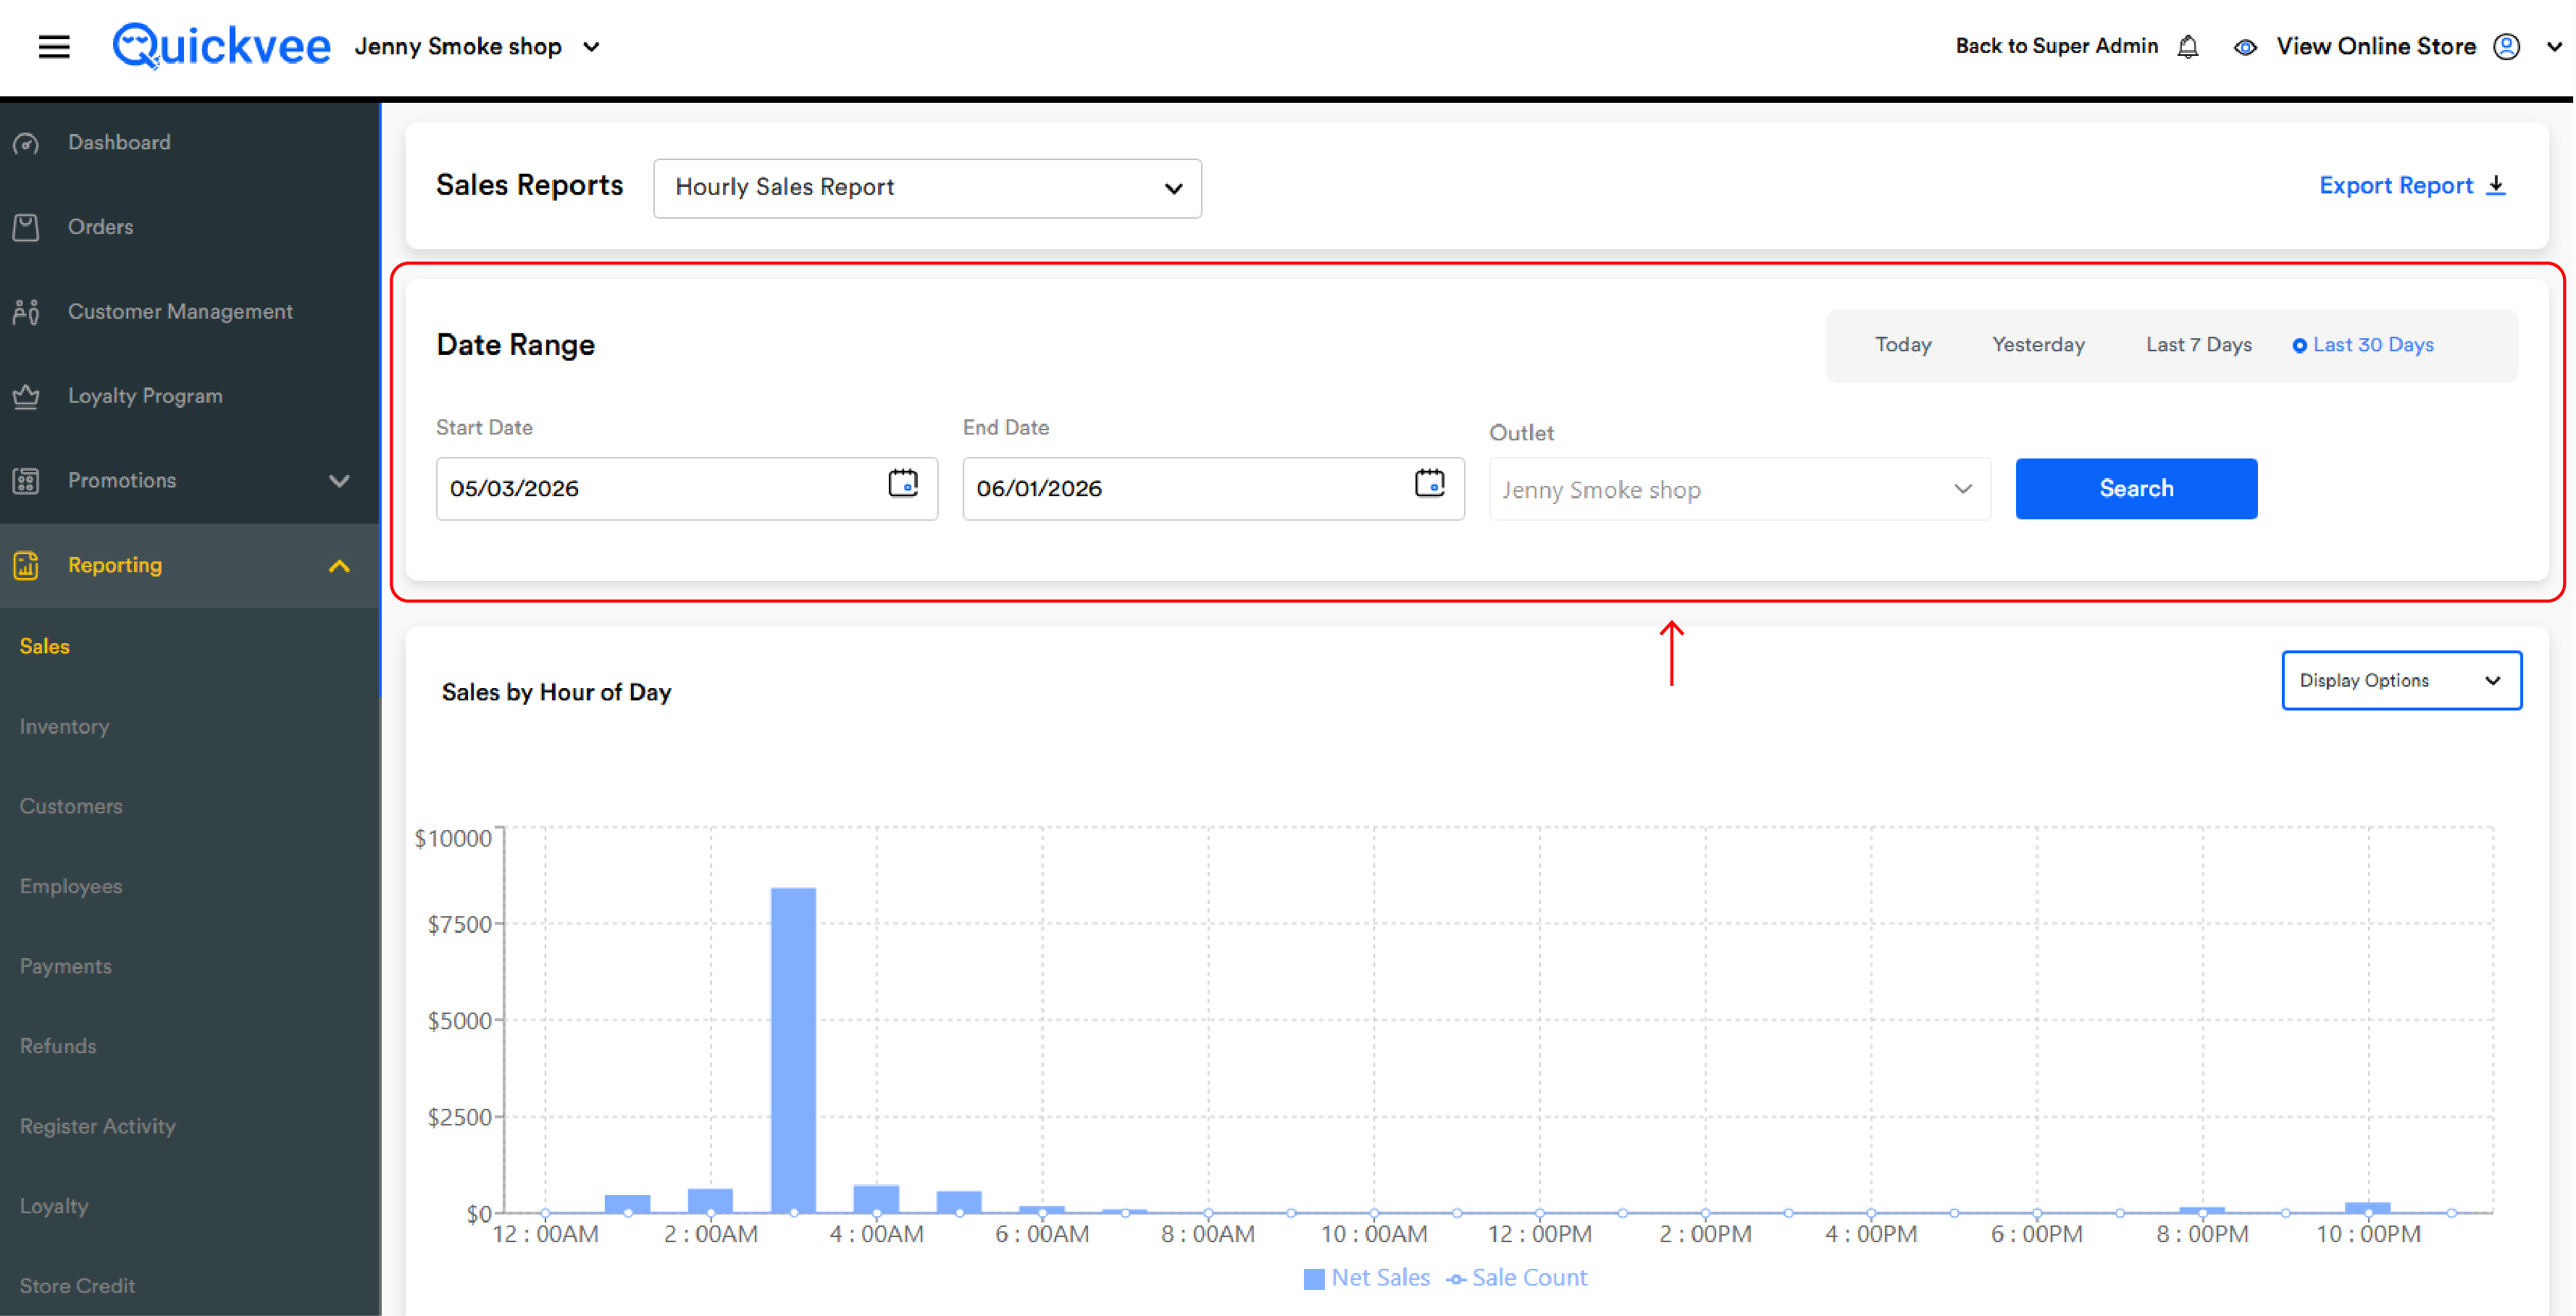Open the Register Activity report
The width and height of the screenshot is (2576, 1316).
97,1126
